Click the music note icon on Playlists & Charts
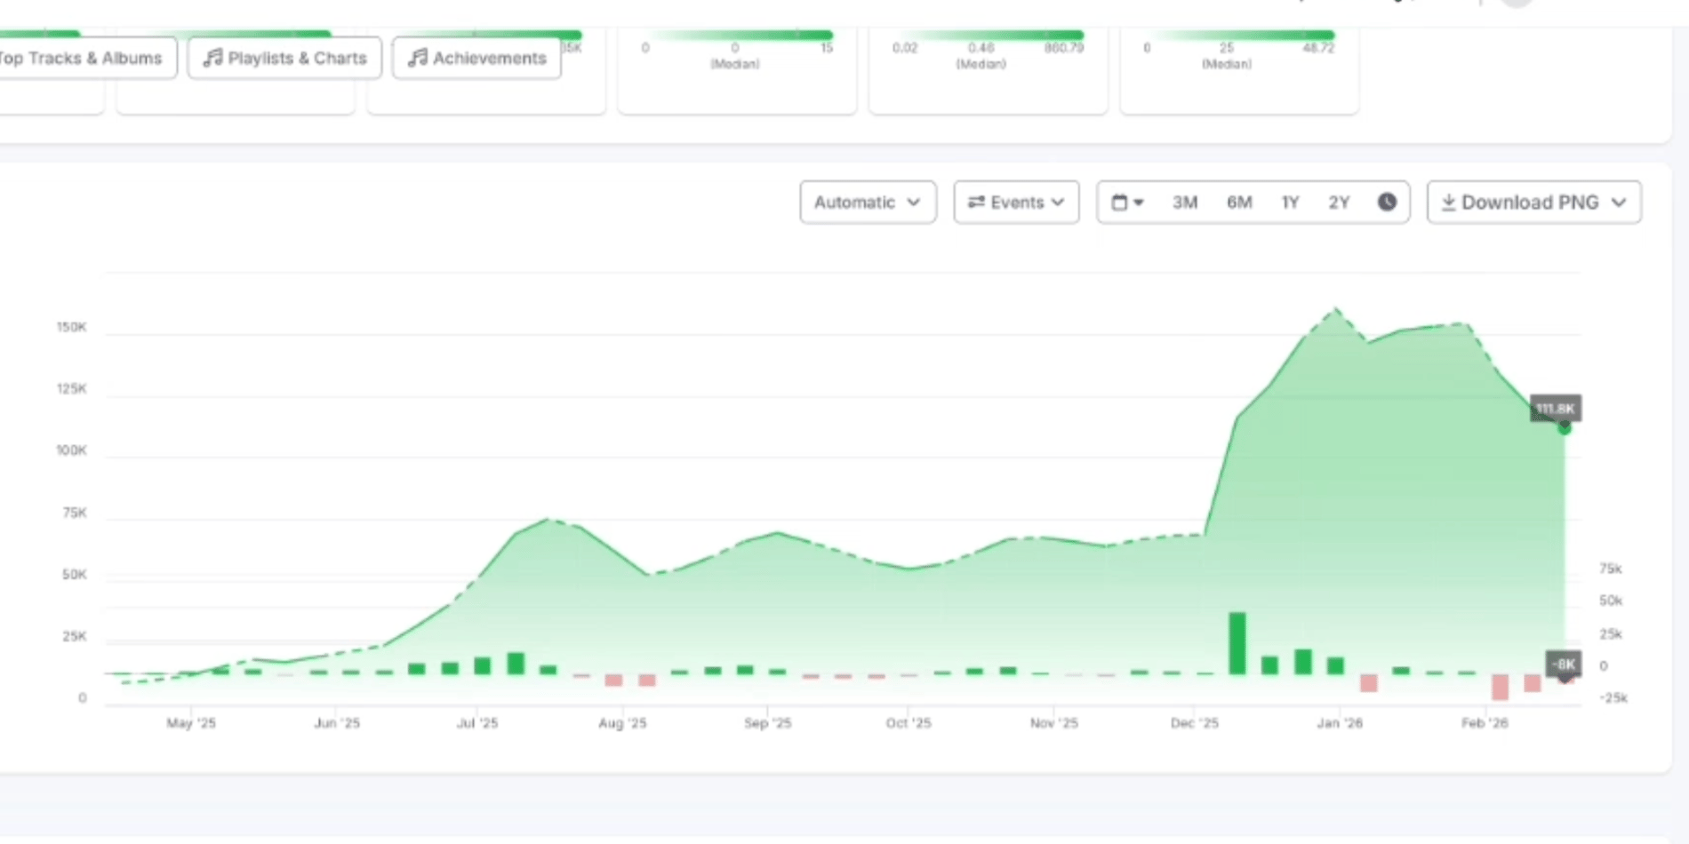1689x844 pixels. pos(212,58)
